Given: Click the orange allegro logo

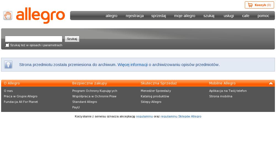Looking at the screenshot, I should (41, 15).
